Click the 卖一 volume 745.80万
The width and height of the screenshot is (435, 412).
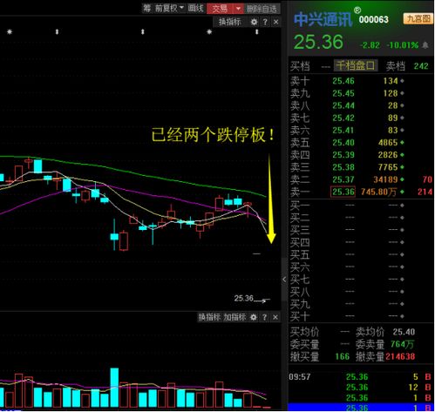click(x=378, y=192)
